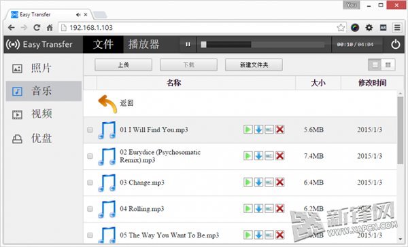Click the power/disconnect icon in header

click(395, 44)
